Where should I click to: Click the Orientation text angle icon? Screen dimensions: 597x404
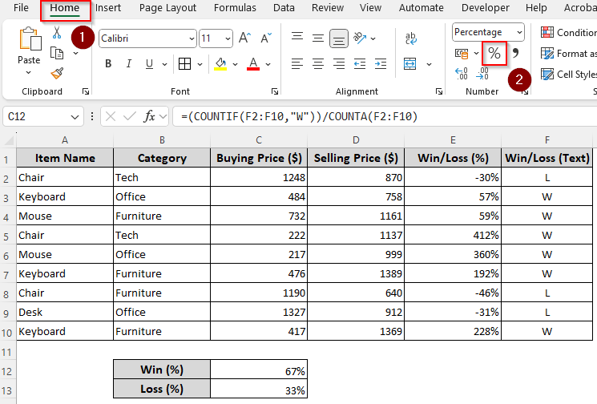click(360, 38)
